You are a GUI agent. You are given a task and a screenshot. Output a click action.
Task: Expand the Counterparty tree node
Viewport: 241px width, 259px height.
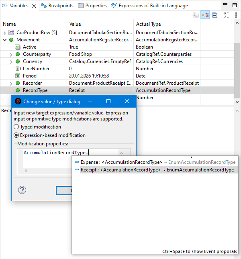pyautogui.click(x=11, y=54)
